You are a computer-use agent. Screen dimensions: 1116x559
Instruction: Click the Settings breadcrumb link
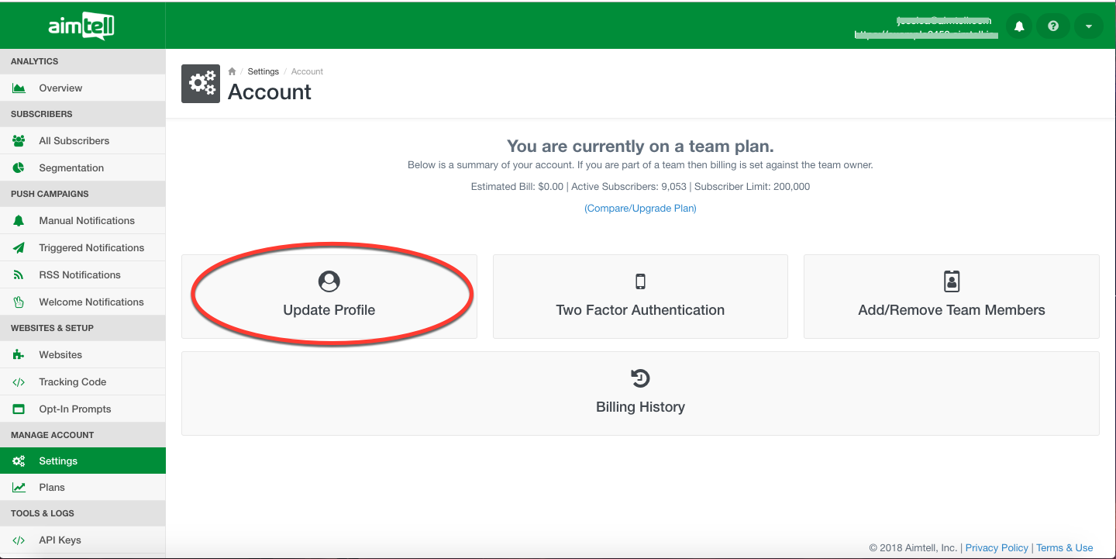point(263,71)
